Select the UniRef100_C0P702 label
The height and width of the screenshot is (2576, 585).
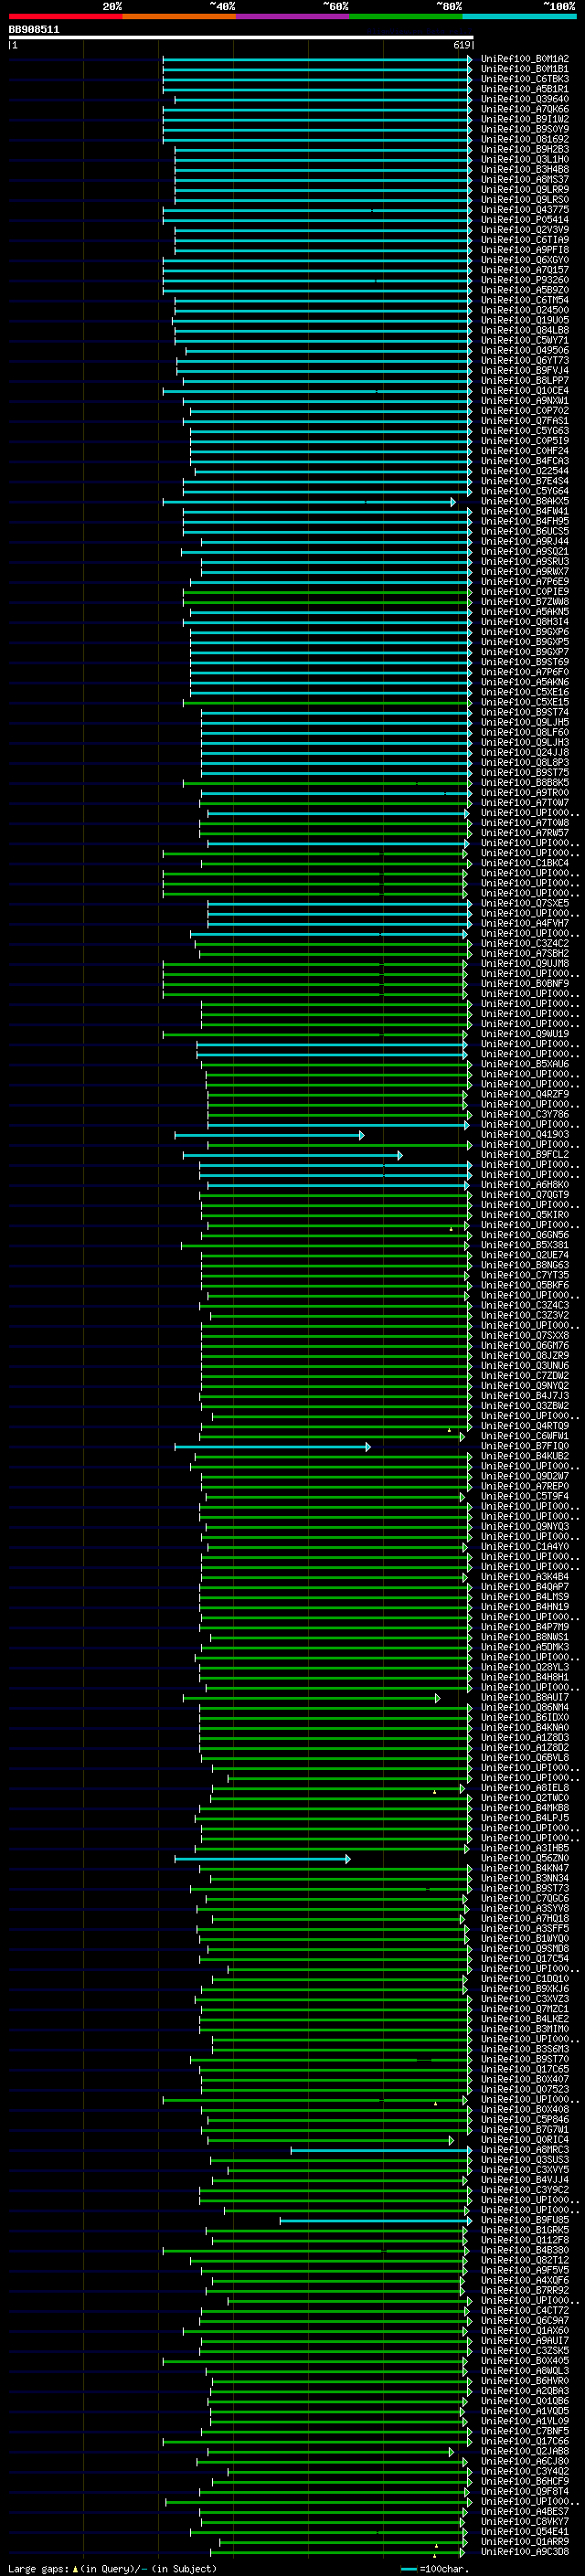[525, 411]
